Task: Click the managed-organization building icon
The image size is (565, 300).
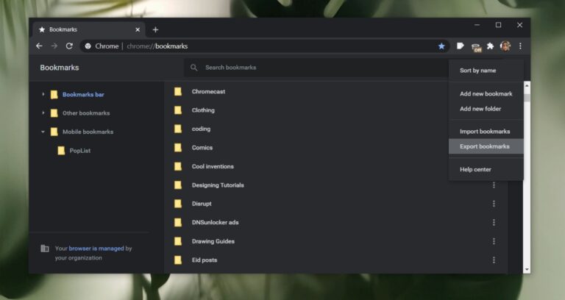Action: click(45, 249)
